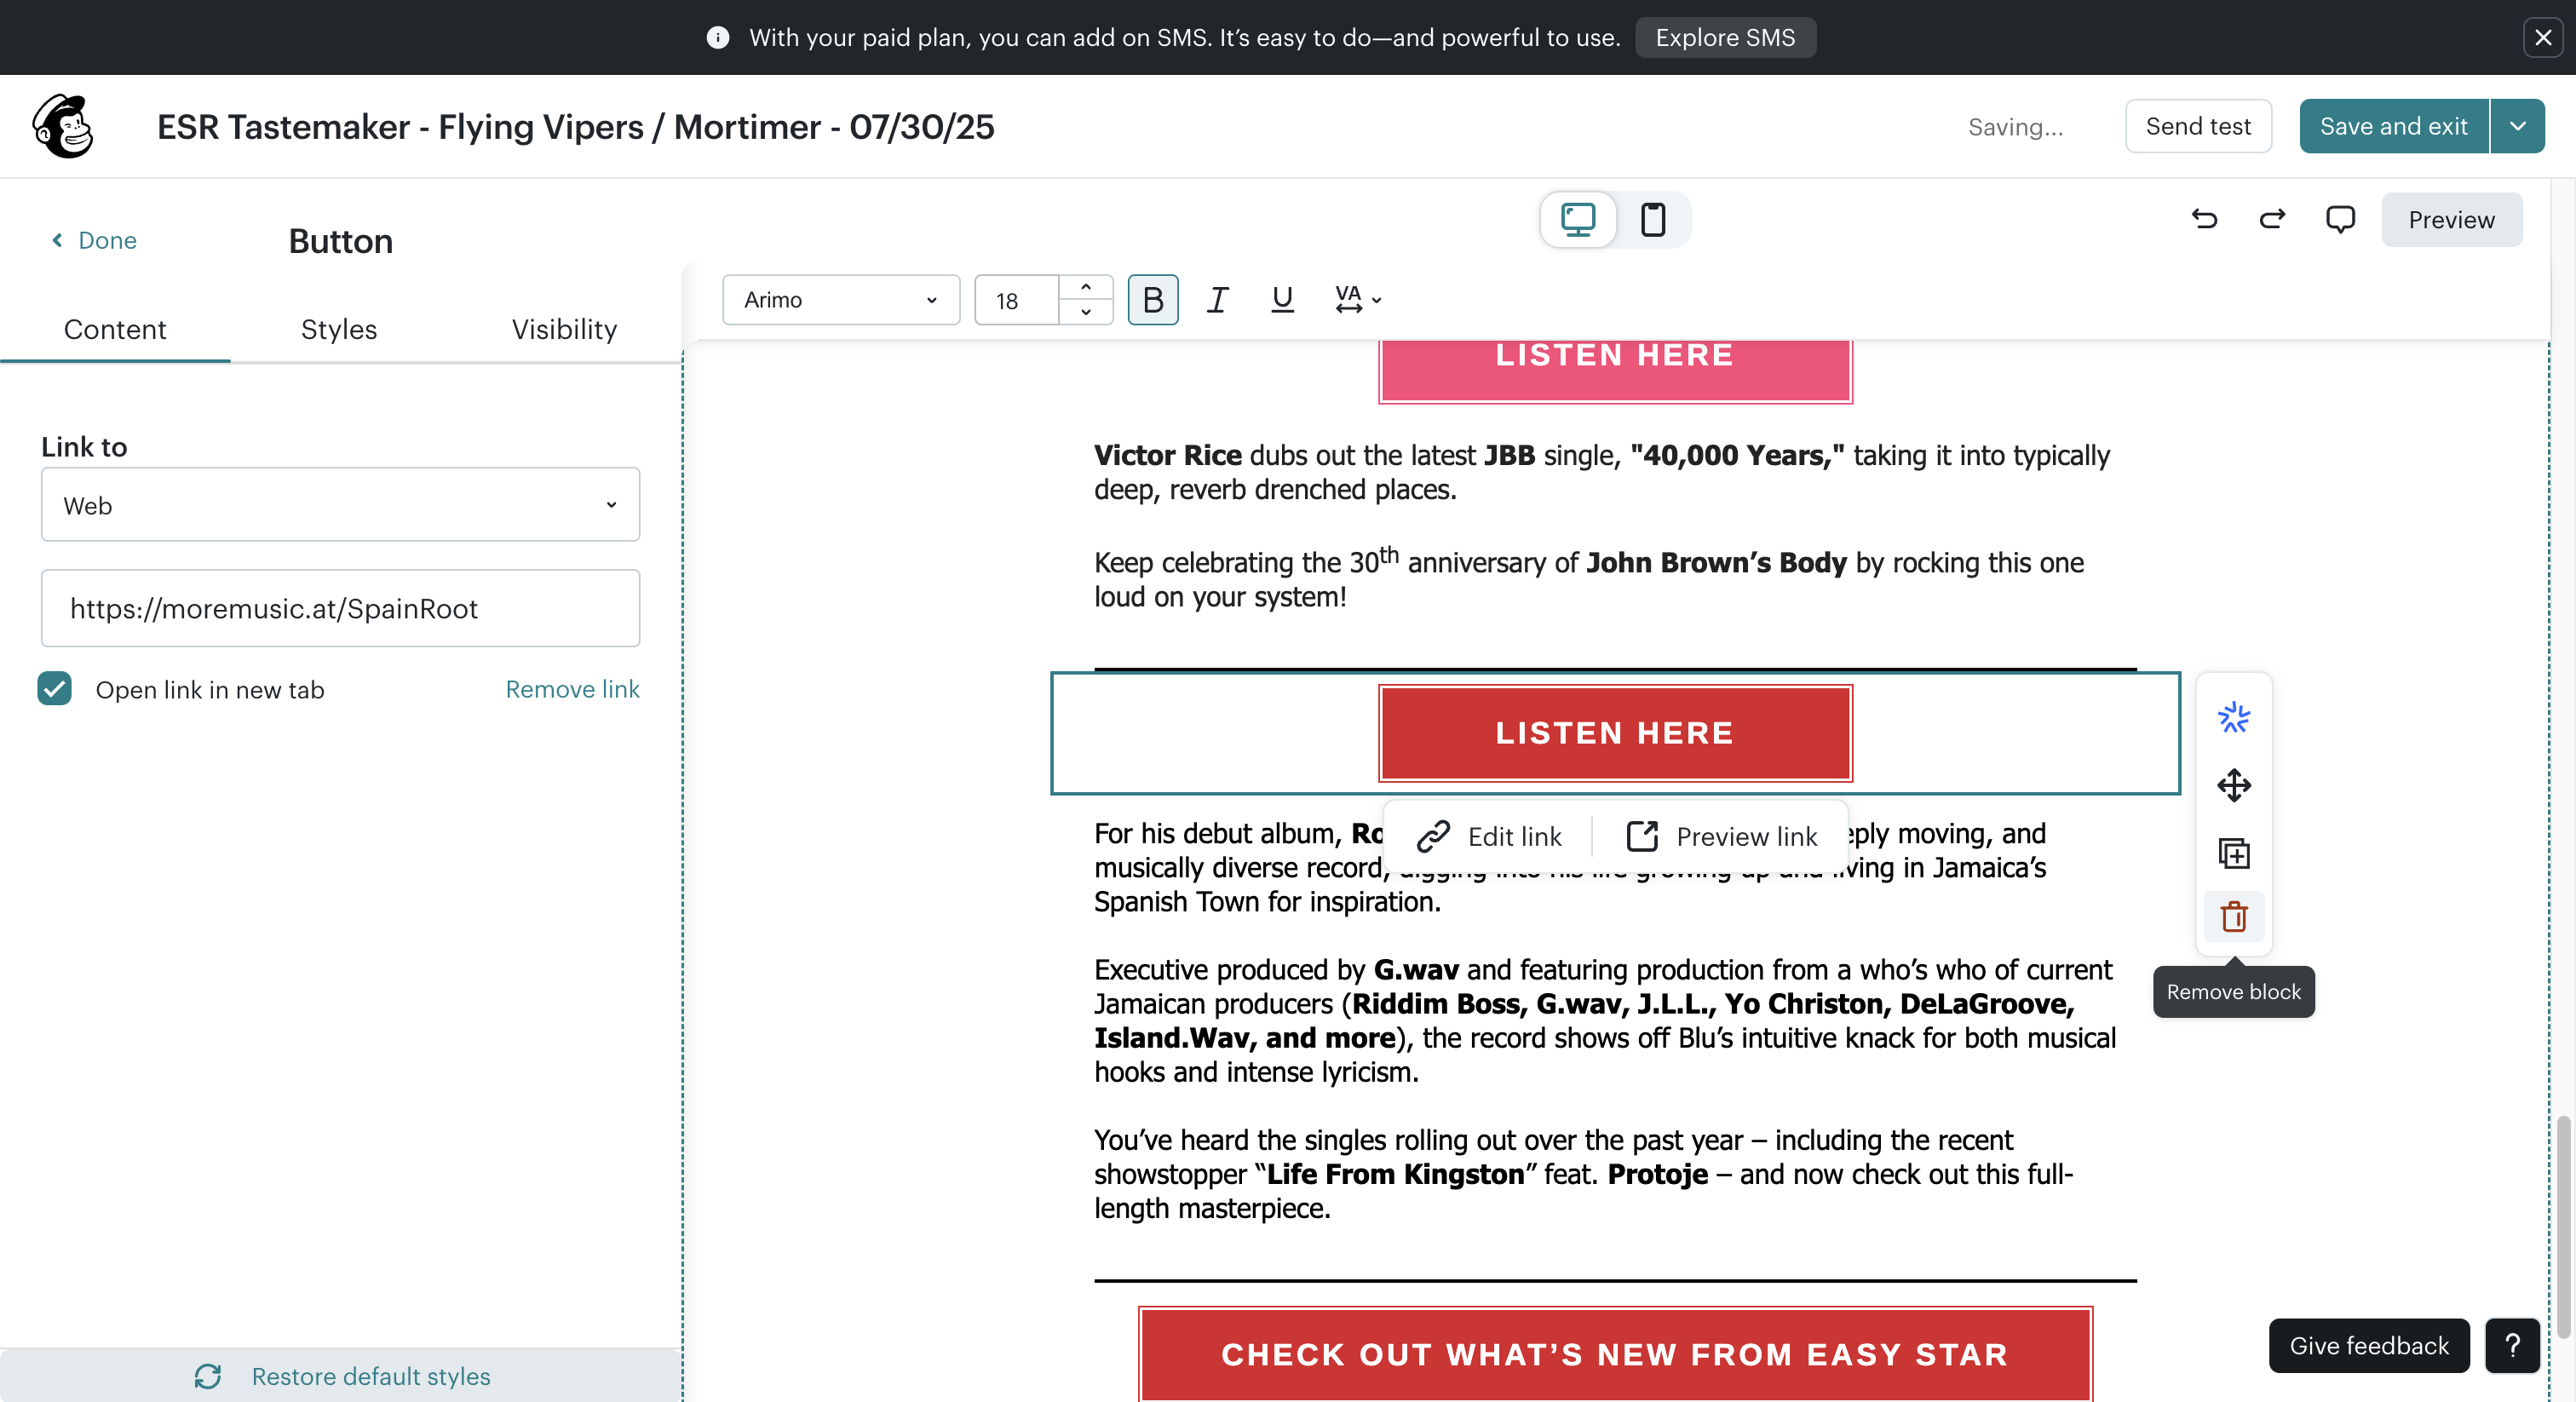Select the selected red LISTEN HERE button
This screenshot has width=2576, height=1402.
tap(1615, 733)
